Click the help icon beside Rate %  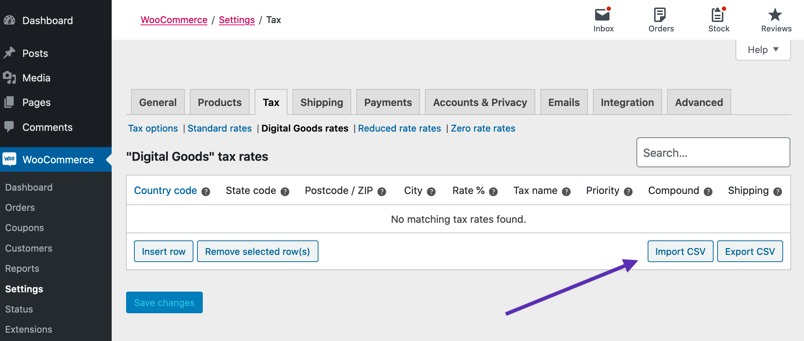coord(493,192)
